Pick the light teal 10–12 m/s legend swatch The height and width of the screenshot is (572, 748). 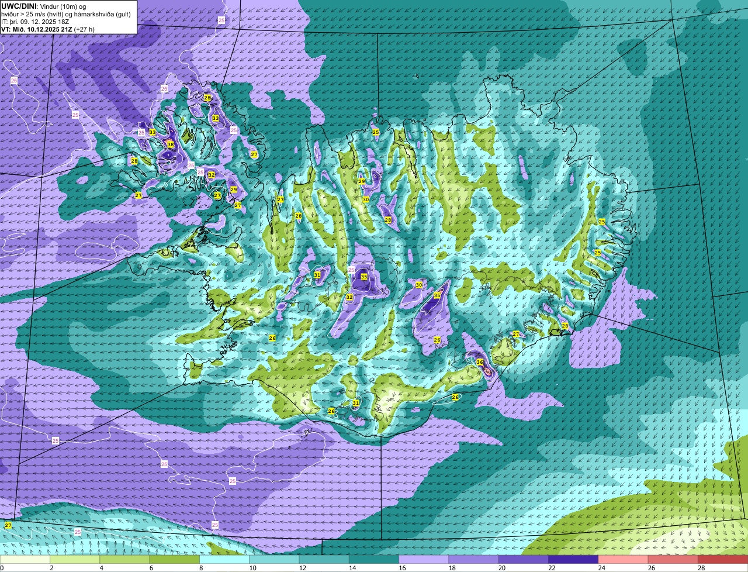coord(274,559)
